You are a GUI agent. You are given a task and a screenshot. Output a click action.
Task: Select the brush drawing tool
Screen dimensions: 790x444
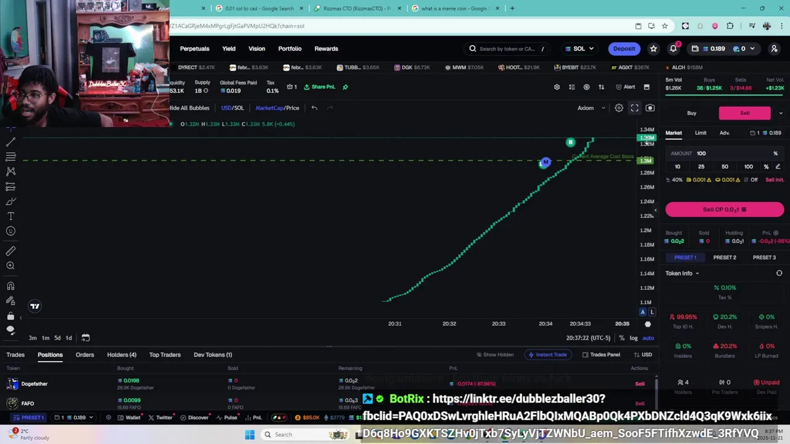10,202
